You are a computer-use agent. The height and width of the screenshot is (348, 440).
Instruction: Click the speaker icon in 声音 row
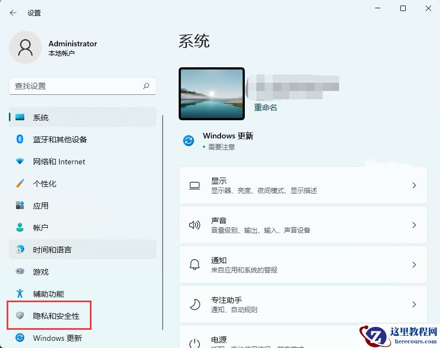tap(195, 225)
